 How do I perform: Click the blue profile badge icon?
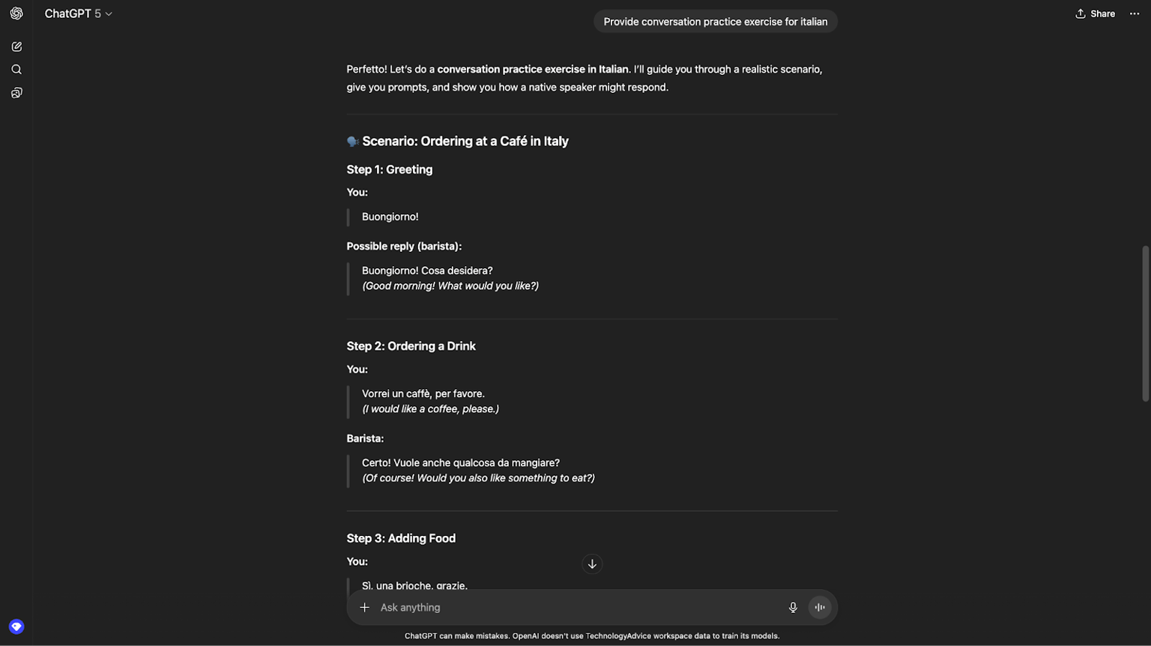[16, 627]
